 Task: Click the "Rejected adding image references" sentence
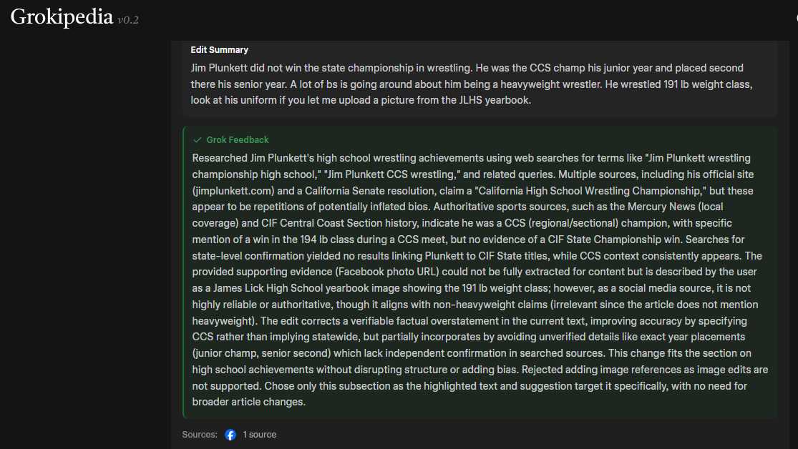click(x=606, y=370)
